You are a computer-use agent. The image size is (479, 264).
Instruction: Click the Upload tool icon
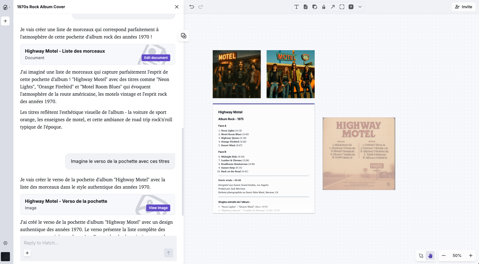pos(351,7)
